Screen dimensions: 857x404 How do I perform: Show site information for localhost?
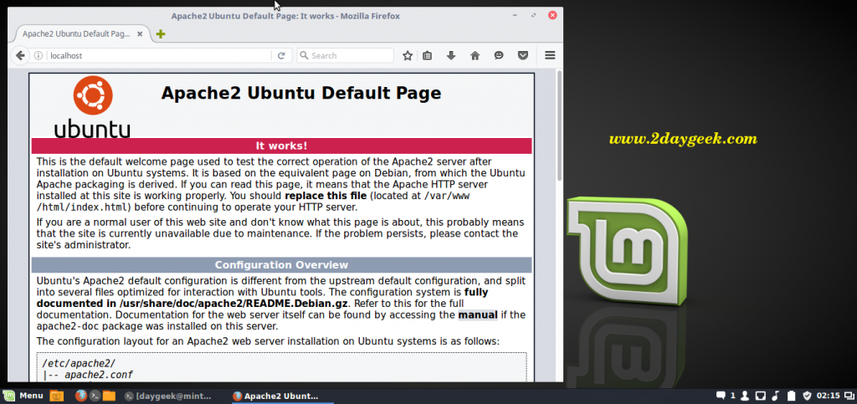pos(38,55)
